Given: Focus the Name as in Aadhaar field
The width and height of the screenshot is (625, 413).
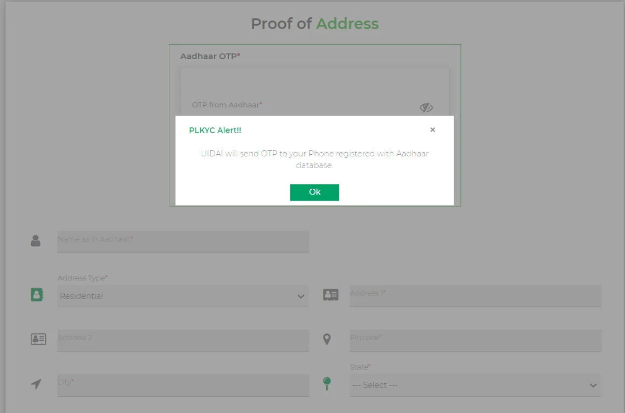Looking at the screenshot, I should pos(183,242).
